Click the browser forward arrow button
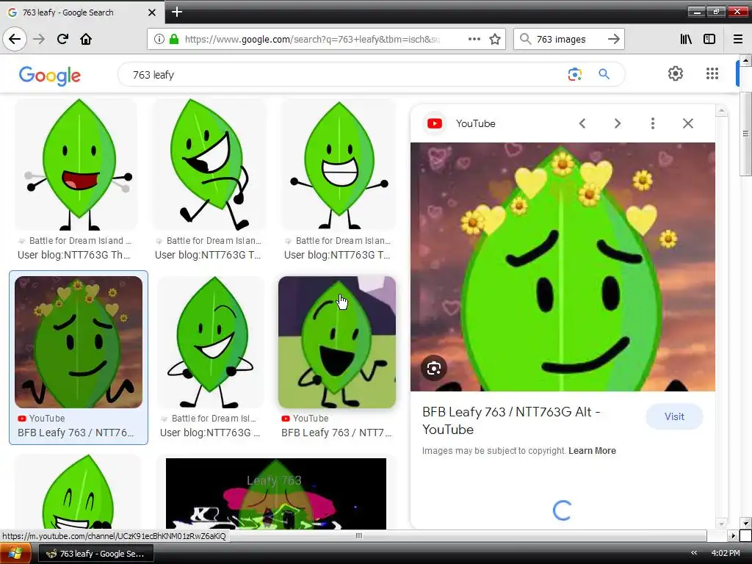The image size is (752, 564). (x=40, y=39)
